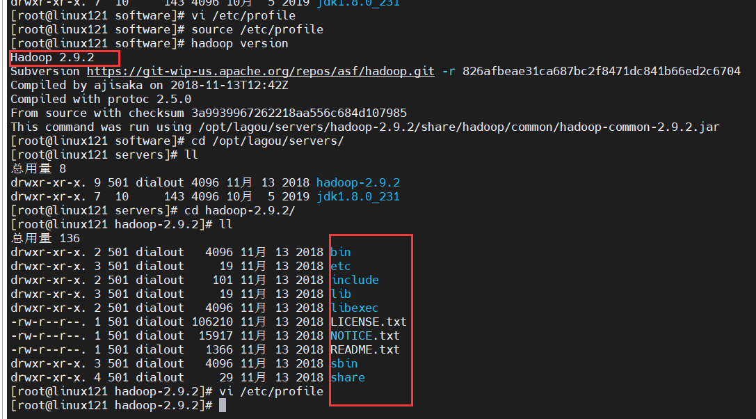The height and width of the screenshot is (419, 756).
Task: Click file size 15917 in NOTICE.txt row
Action: [216, 335]
